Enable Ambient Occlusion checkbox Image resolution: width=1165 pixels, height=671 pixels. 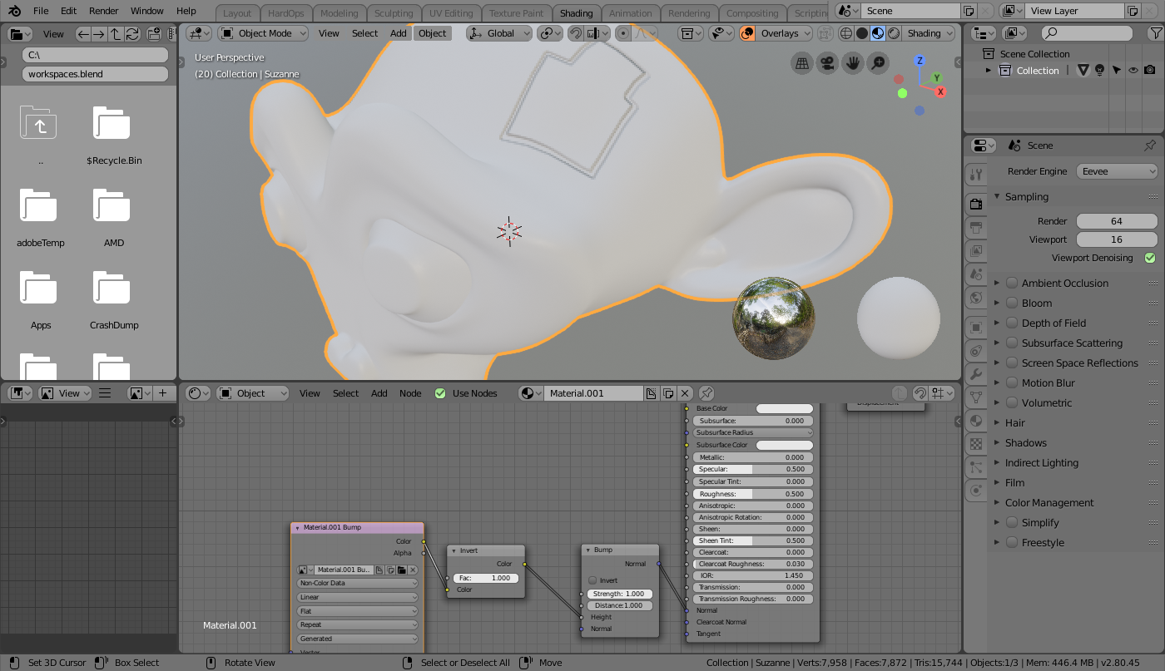click(x=1012, y=283)
